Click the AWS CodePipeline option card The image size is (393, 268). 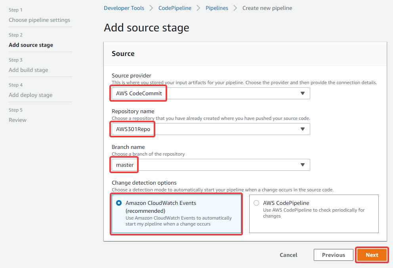(314, 214)
